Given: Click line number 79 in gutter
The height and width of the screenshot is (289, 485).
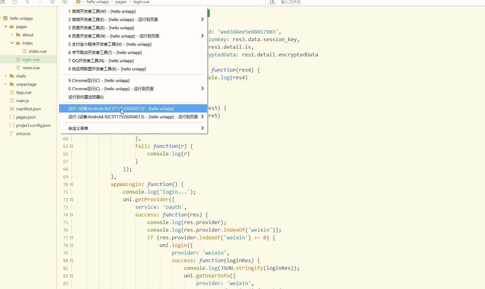Looking at the screenshot, I should (x=66, y=253).
